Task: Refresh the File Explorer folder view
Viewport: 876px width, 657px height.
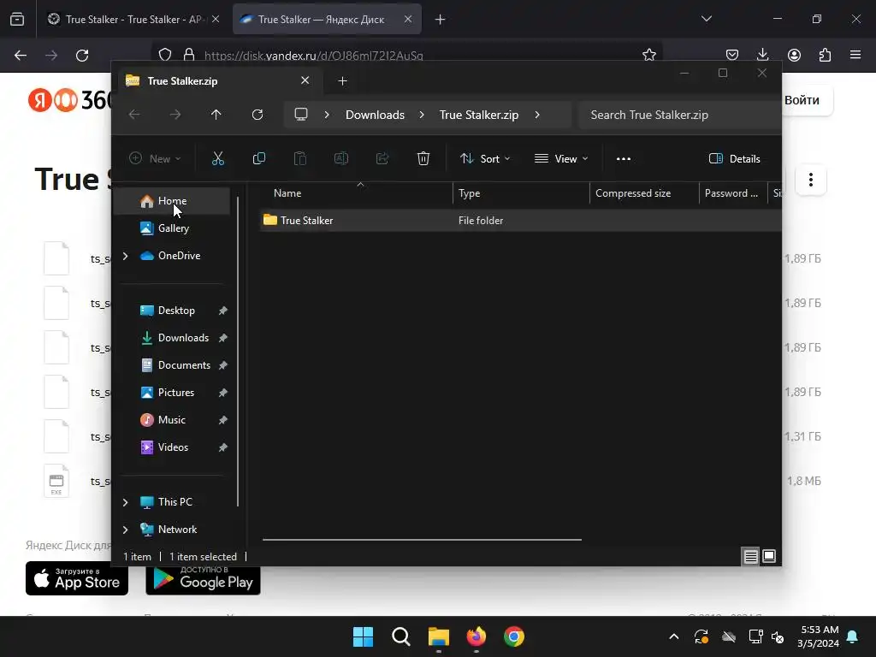Action: click(257, 115)
